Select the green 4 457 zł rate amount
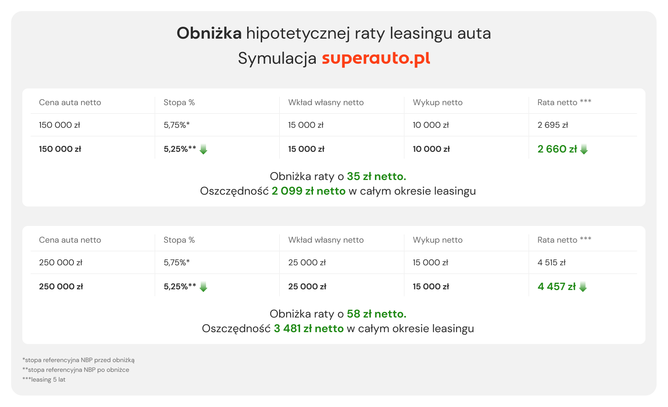 click(x=556, y=287)
